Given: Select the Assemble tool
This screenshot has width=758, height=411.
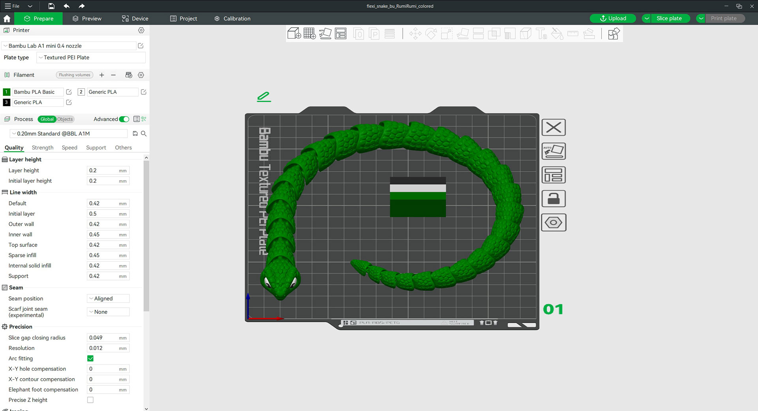Looking at the screenshot, I should click(x=589, y=34).
